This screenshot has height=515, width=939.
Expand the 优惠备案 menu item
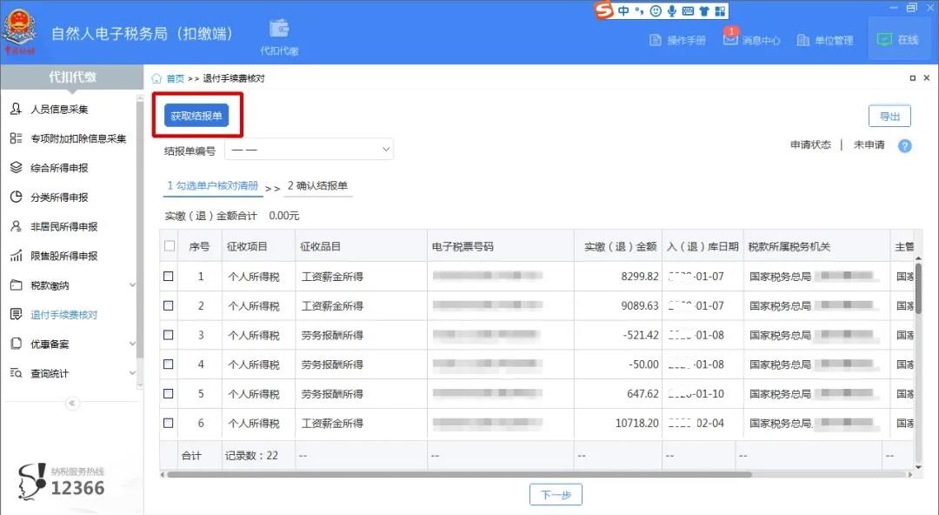52,343
